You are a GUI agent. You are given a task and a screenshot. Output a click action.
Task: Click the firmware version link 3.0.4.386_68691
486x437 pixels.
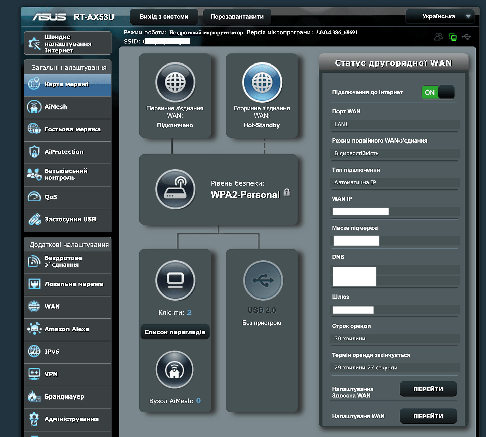click(x=336, y=33)
